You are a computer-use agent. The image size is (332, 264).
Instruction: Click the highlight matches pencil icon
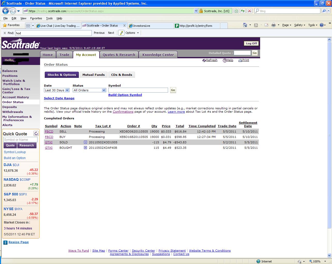pos(121,33)
